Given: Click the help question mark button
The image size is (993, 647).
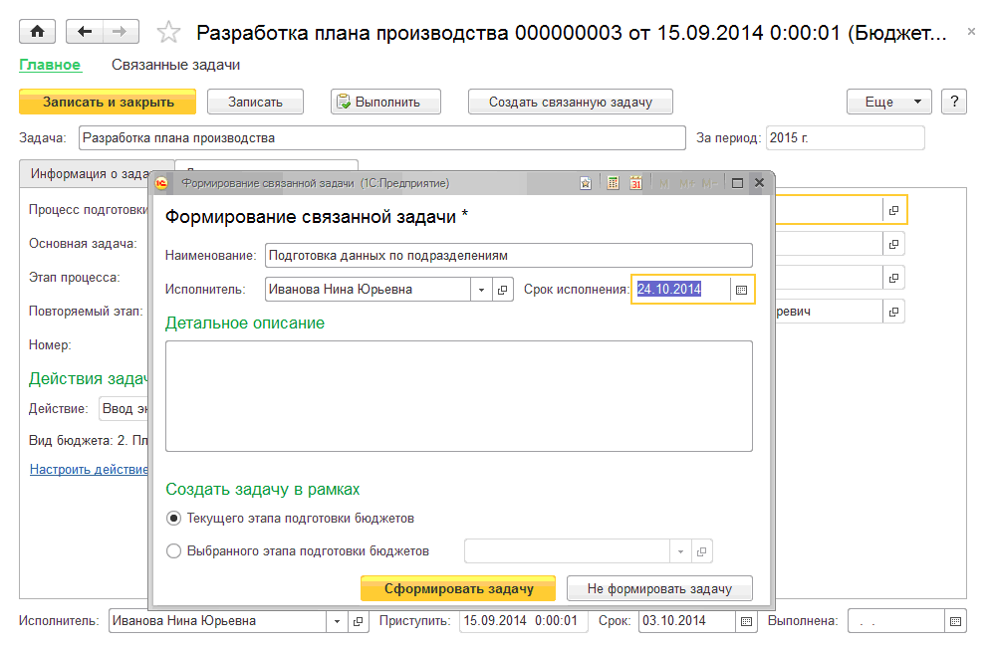Looking at the screenshot, I should (x=953, y=102).
